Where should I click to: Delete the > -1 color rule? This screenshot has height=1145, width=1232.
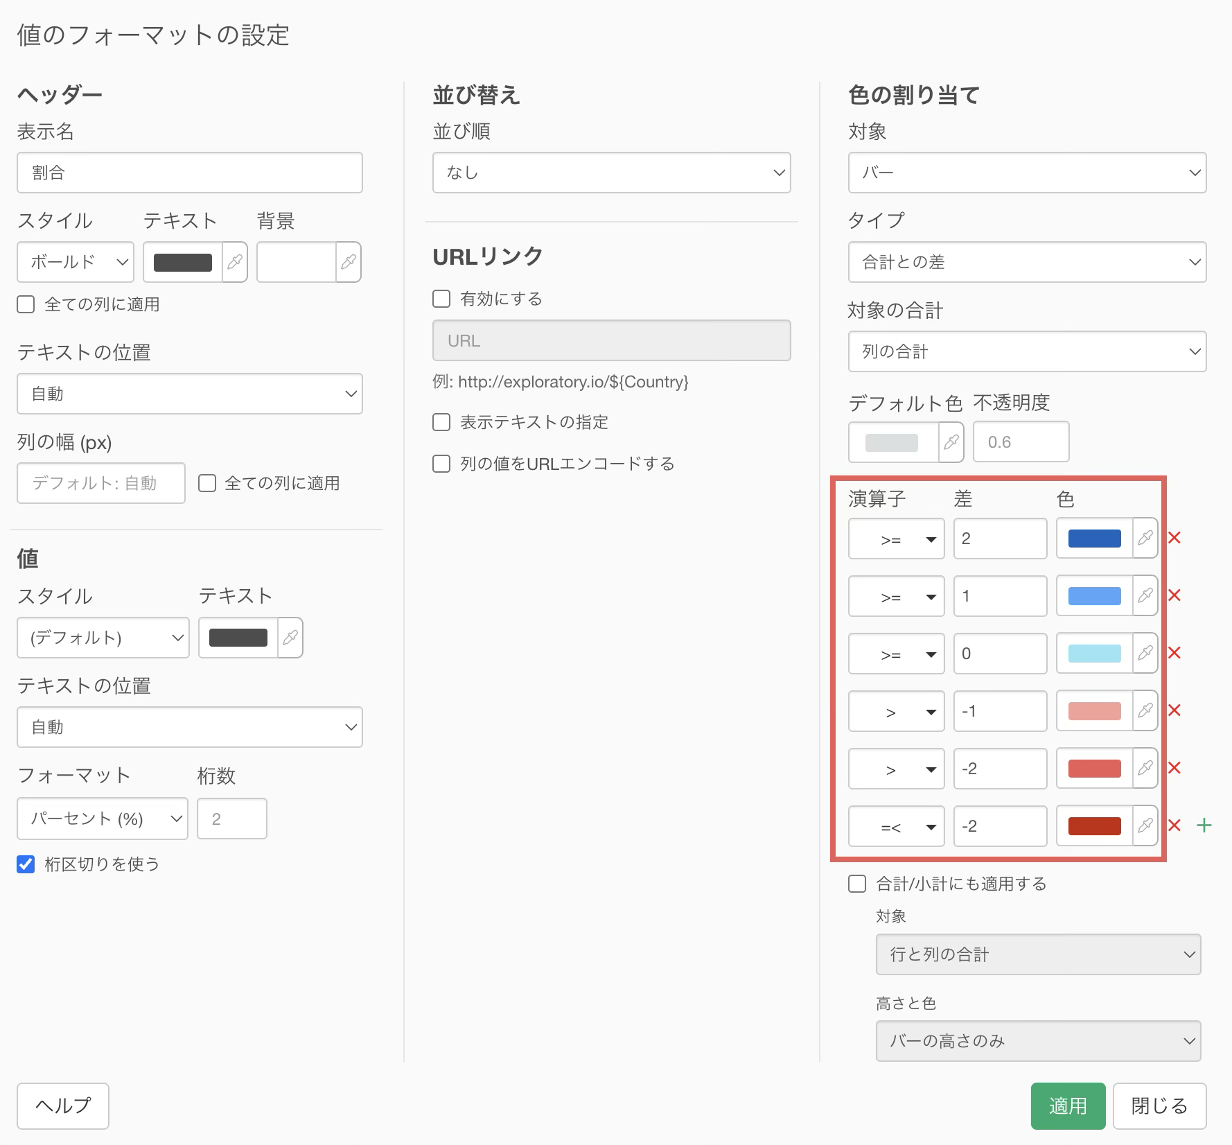point(1174,710)
